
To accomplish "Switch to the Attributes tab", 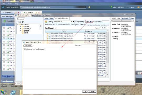I will [x=125, y=18].
